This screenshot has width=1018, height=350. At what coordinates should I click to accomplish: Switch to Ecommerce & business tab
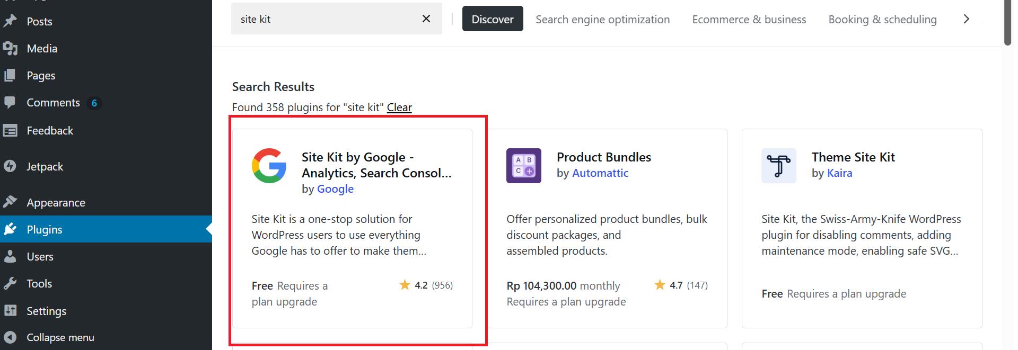point(749,19)
